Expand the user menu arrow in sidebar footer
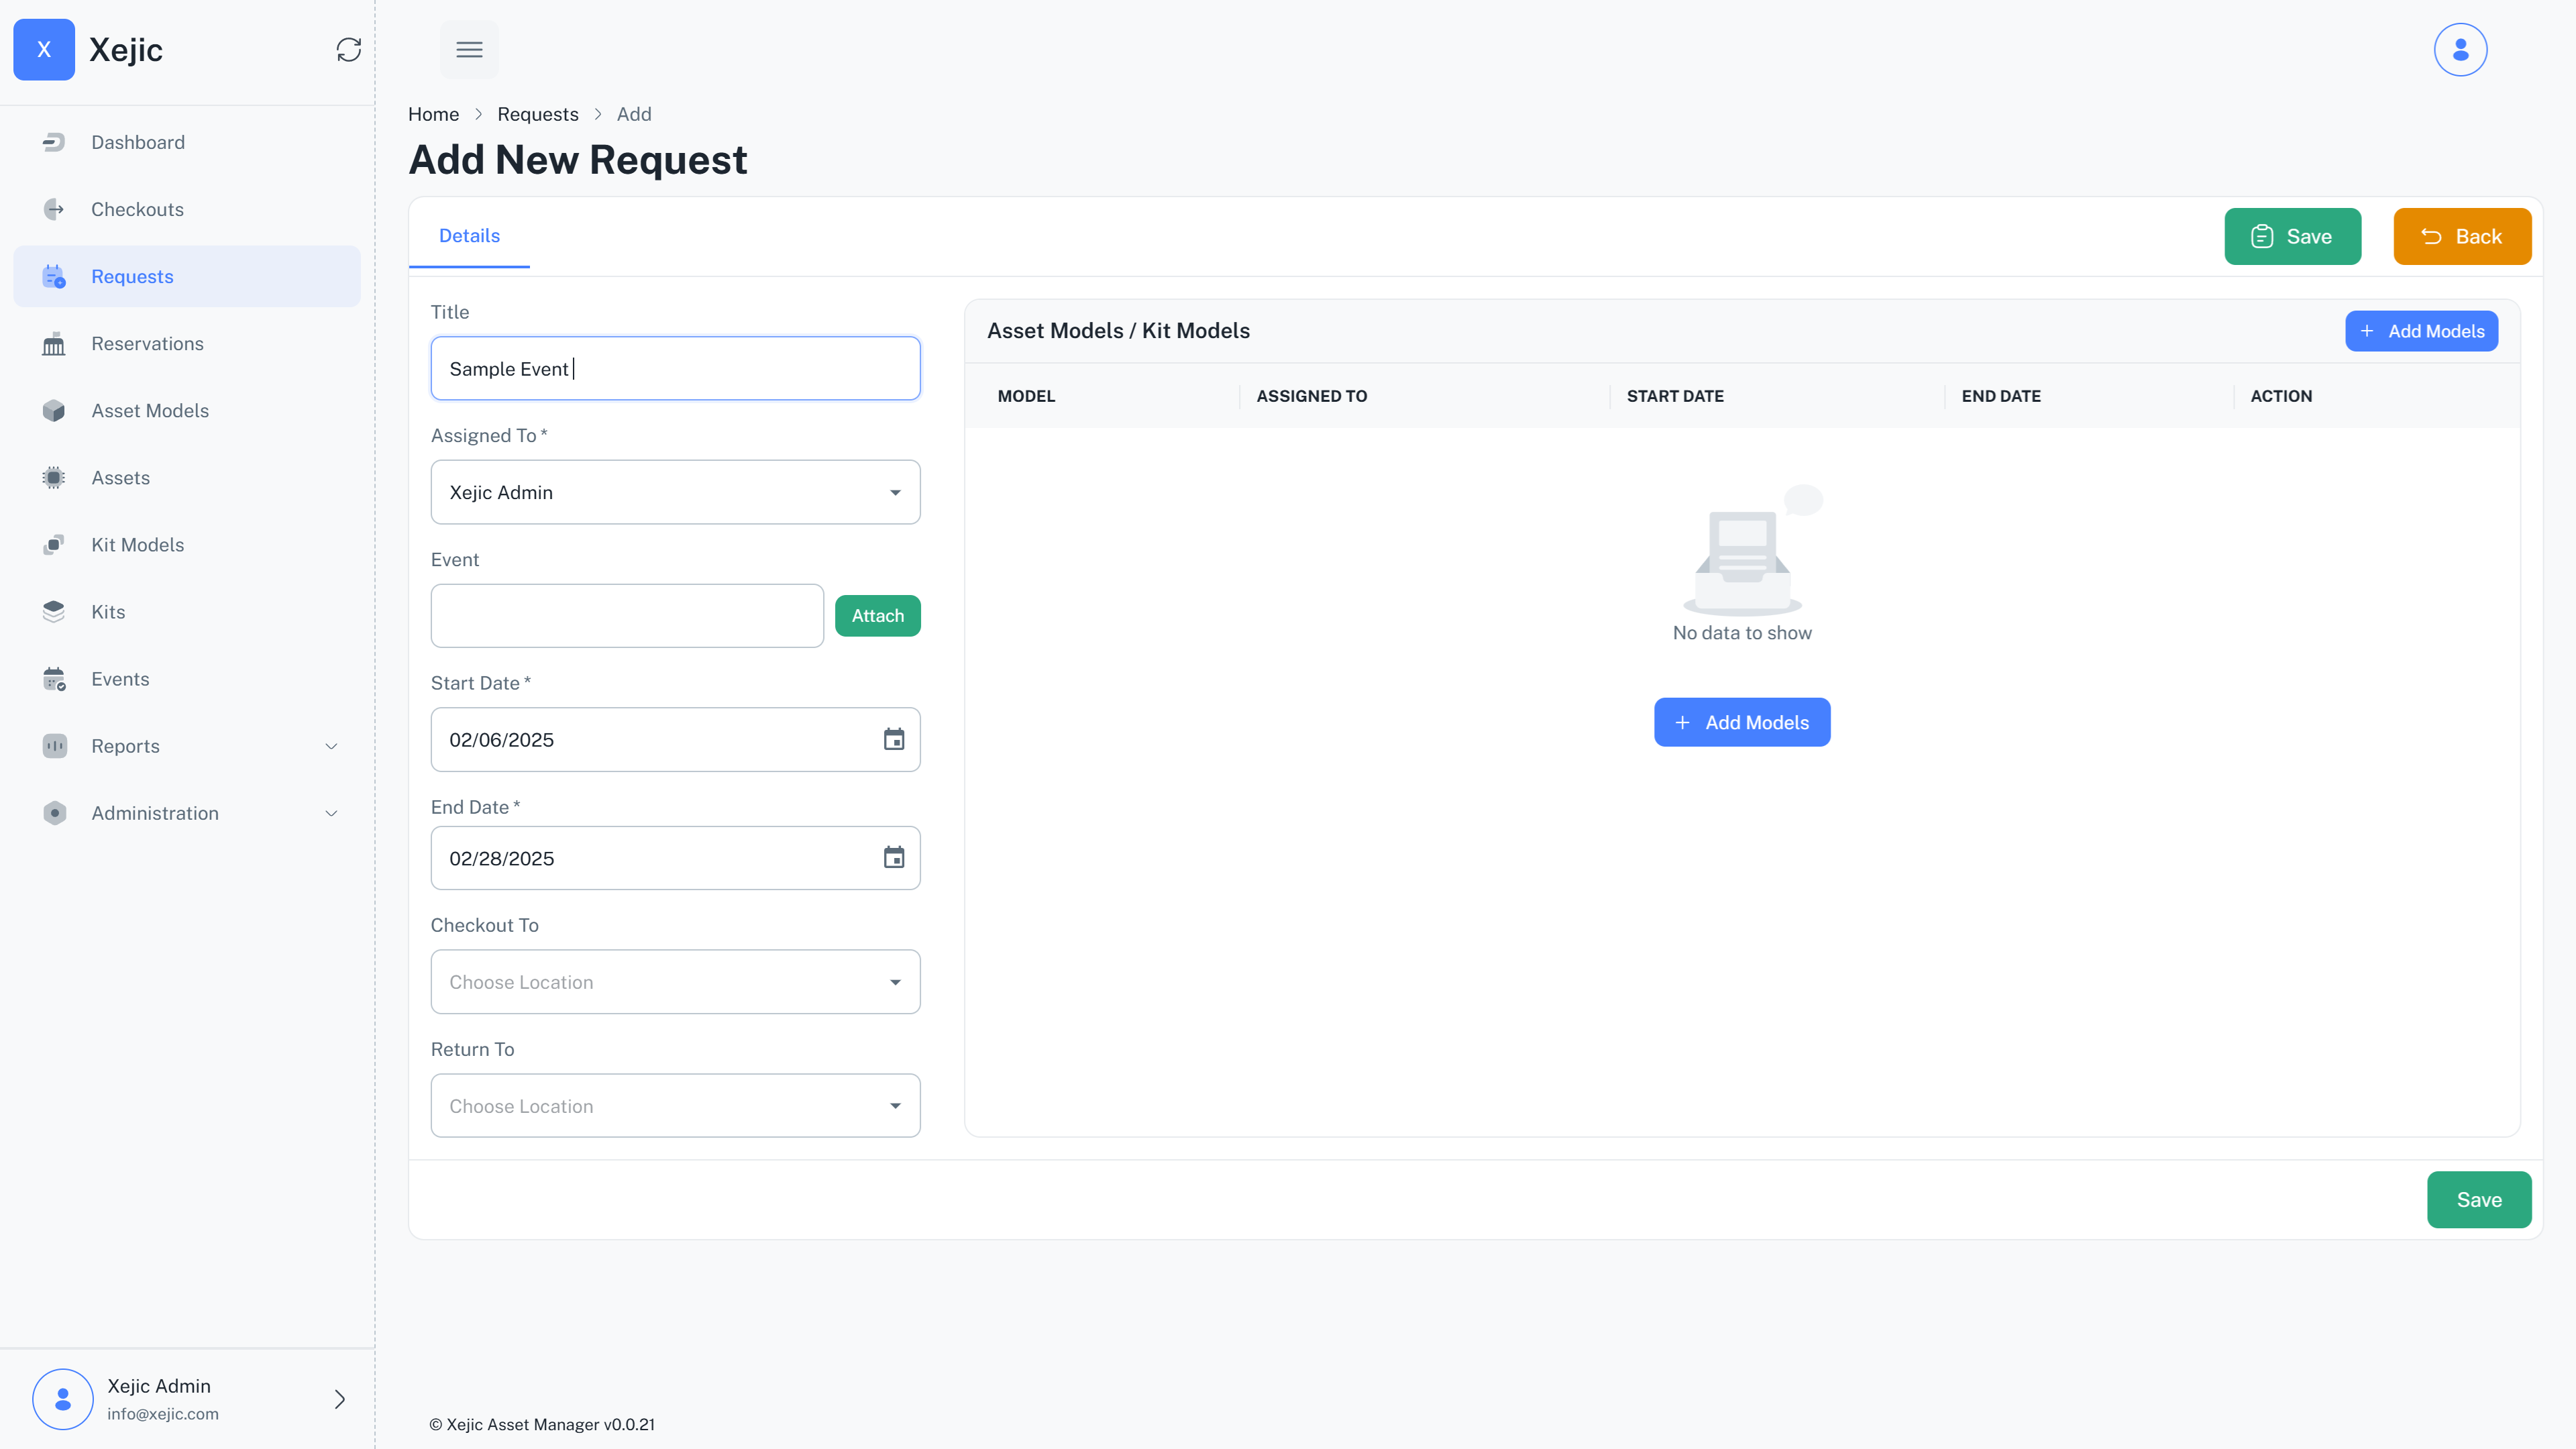The image size is (2576, 1449). [x=339, y=1398]
